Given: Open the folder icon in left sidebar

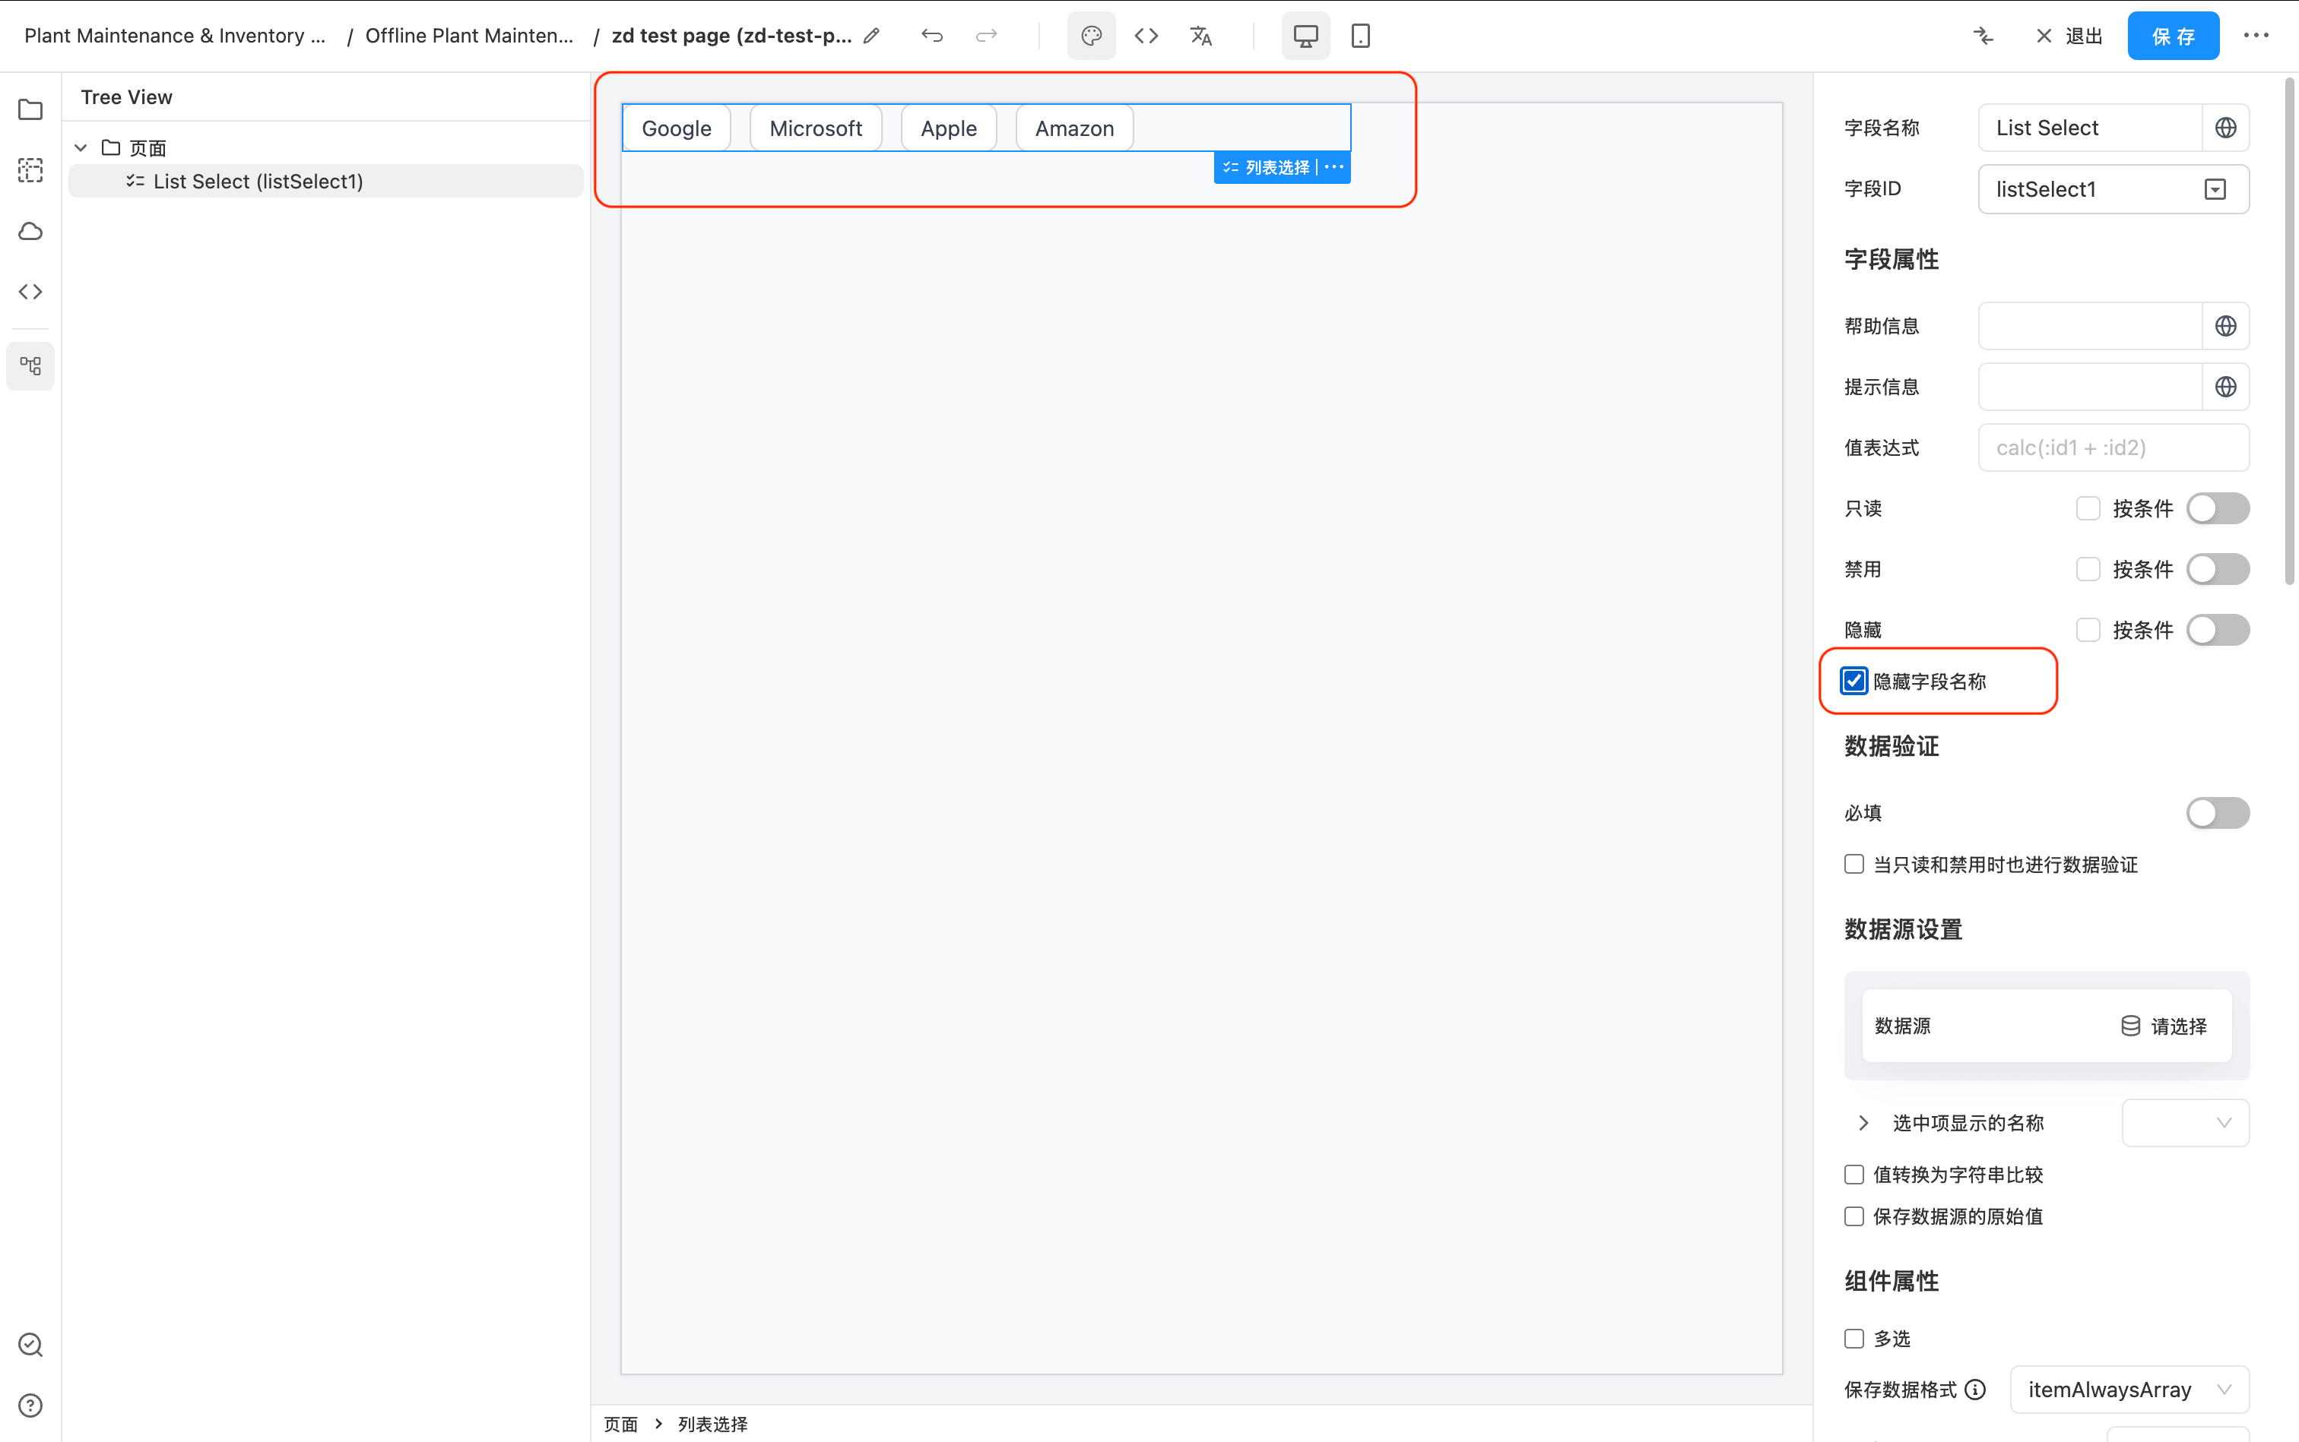Looking at the screenshot, I should tap(30, 109).
